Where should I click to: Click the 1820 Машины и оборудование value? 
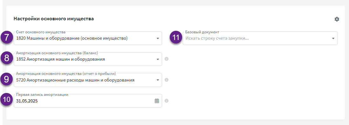coord(72,38)
